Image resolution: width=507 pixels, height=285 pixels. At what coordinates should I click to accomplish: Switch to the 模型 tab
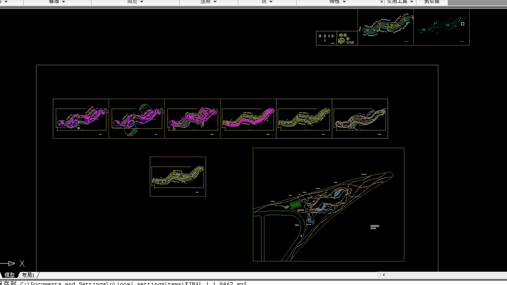(9, 275)
